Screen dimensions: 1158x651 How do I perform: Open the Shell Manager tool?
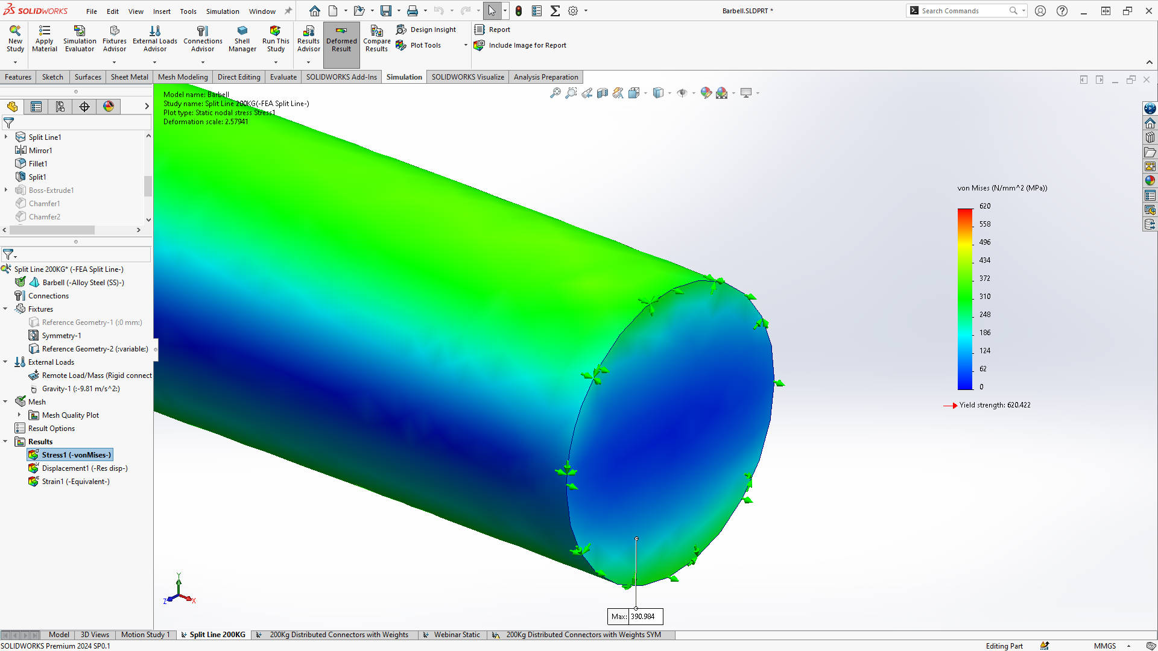[x=242, y=31]
